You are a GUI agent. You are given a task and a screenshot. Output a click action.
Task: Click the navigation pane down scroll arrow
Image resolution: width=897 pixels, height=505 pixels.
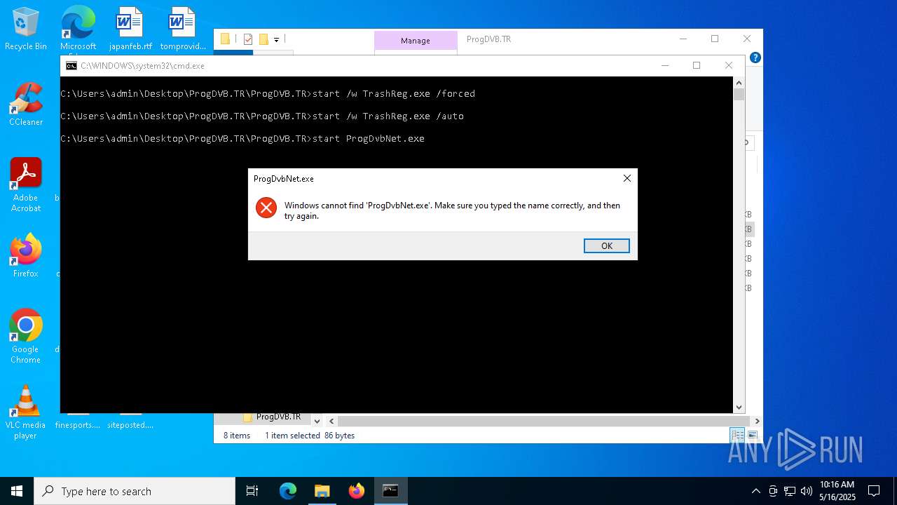[x=317, y=421]
